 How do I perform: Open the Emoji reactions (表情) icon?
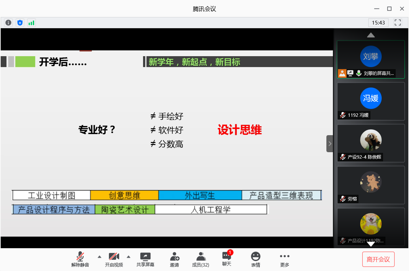(256, 259)
